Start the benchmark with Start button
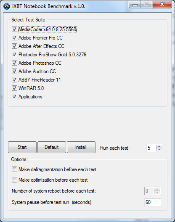Screen dimensions: 175x222 (22, 147)
